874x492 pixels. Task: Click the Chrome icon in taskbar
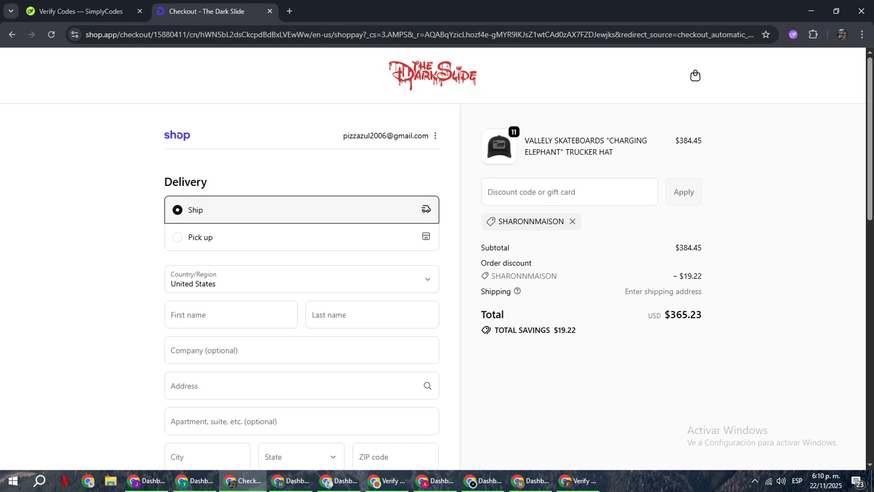coord(88,481)
